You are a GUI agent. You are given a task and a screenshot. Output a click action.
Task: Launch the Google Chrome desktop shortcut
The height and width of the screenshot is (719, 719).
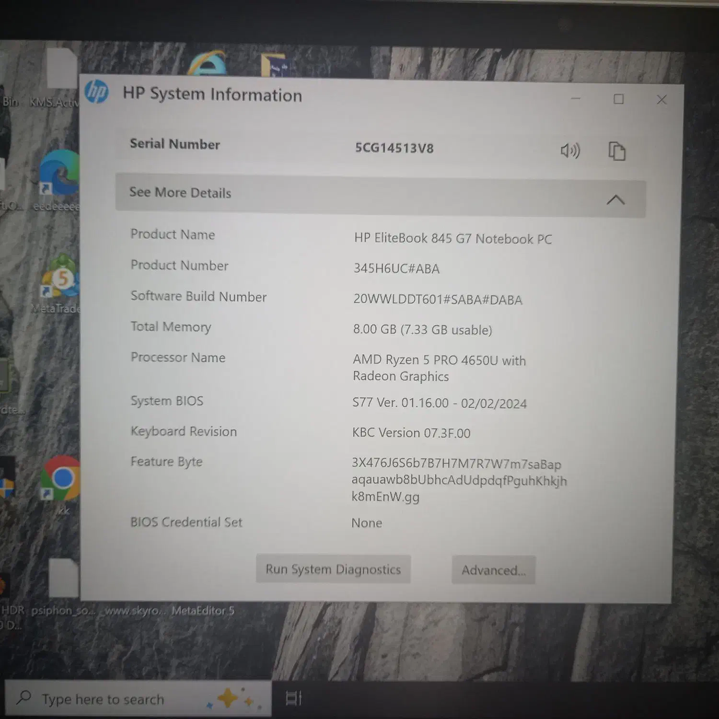pyautogui.click(x=61, y=479)
